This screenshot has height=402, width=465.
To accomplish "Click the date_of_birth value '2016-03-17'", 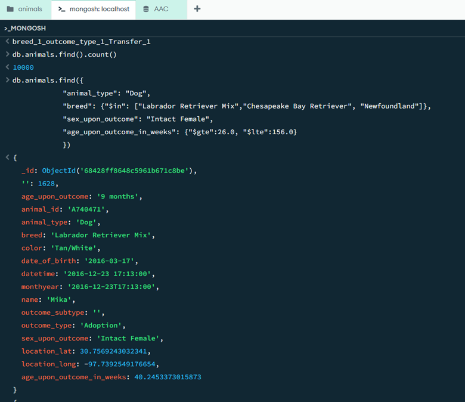I will pos(110,261).
